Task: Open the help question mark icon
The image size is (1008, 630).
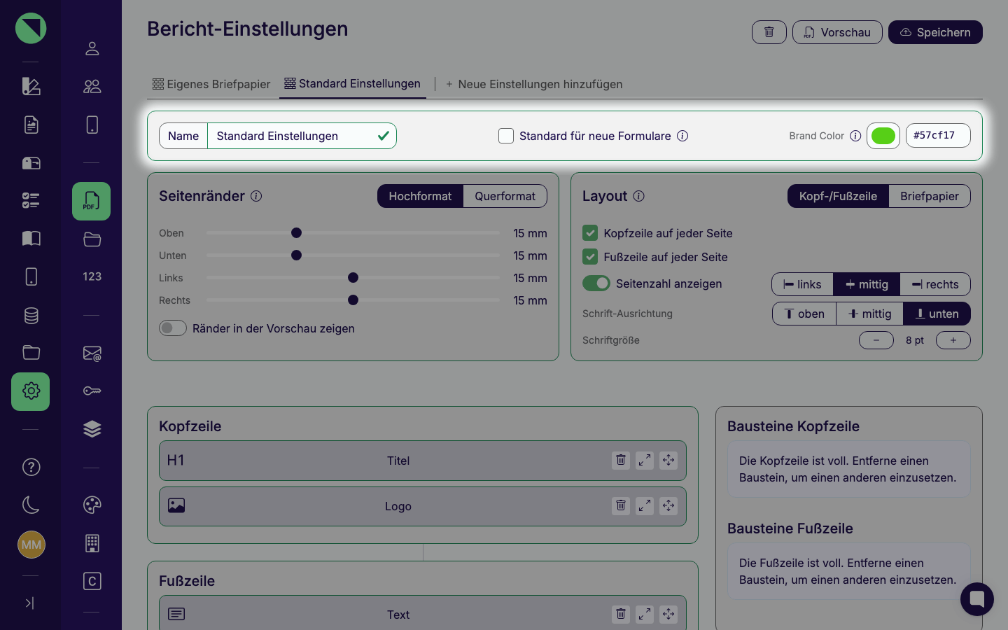Action: click(x=31, y=467)
